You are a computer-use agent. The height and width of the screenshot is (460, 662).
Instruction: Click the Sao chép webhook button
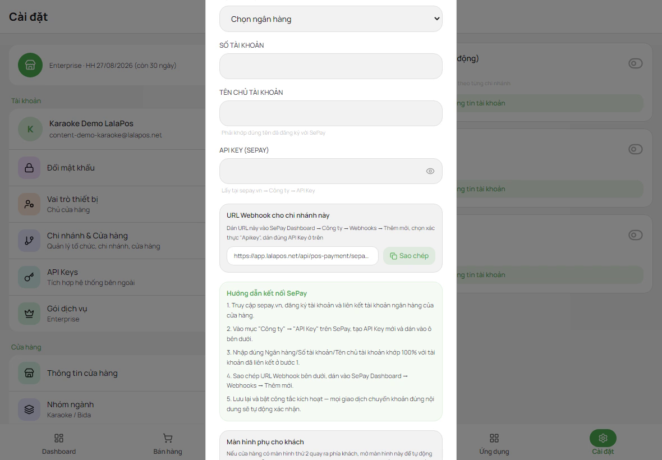pyautogui.click(x=408, y=256)
